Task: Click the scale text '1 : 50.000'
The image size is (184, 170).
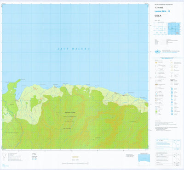Action: [x=159, y=8]
